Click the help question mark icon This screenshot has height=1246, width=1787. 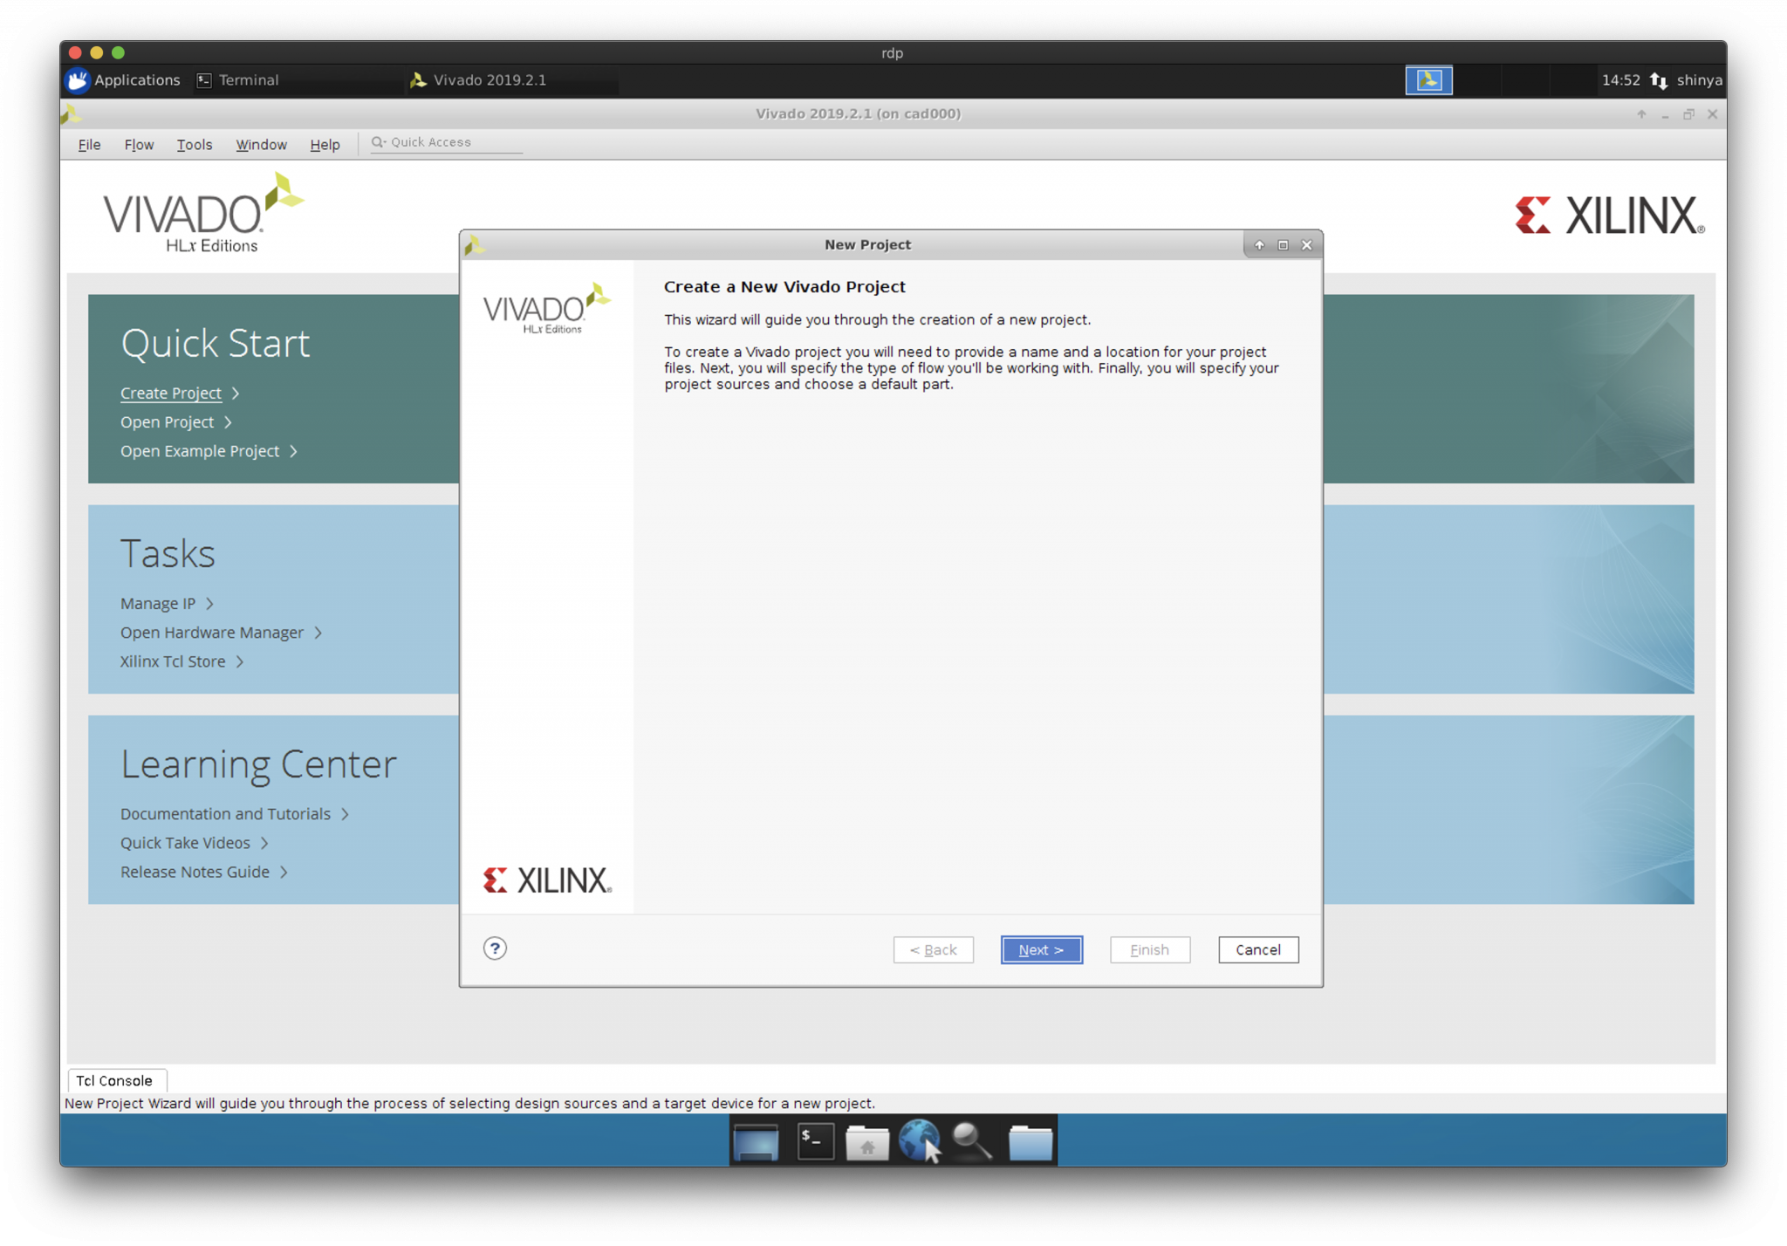pos(495,948)
